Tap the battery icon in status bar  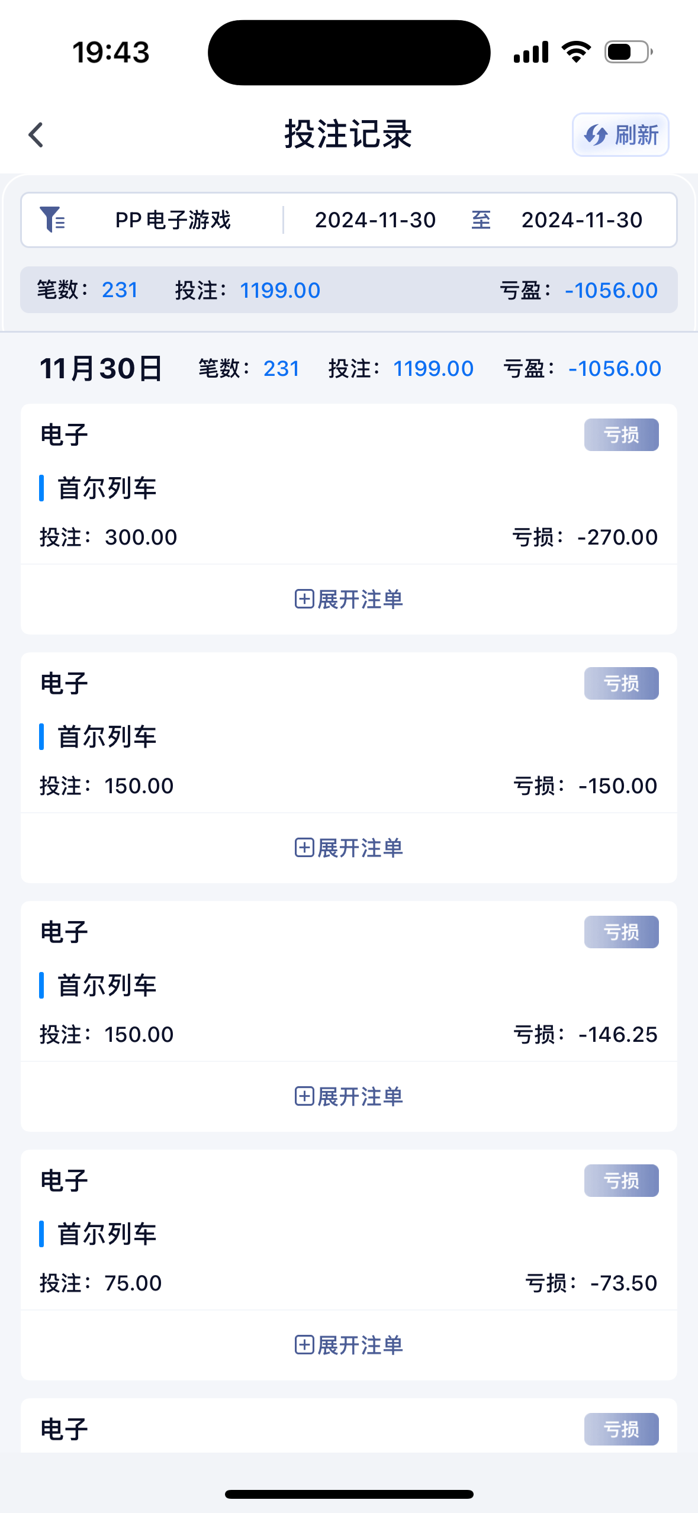point(628,52)
